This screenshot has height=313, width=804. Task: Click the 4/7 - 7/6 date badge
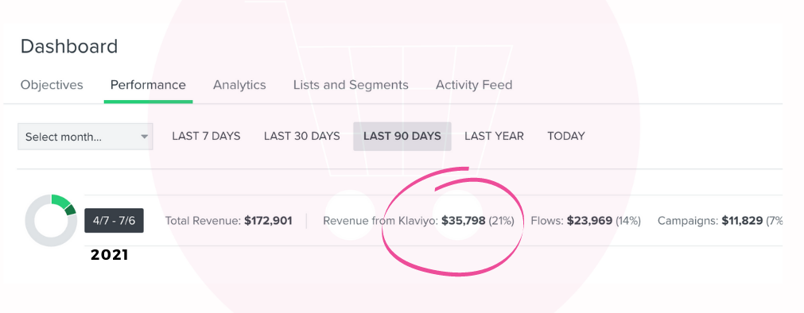point(114,221)
